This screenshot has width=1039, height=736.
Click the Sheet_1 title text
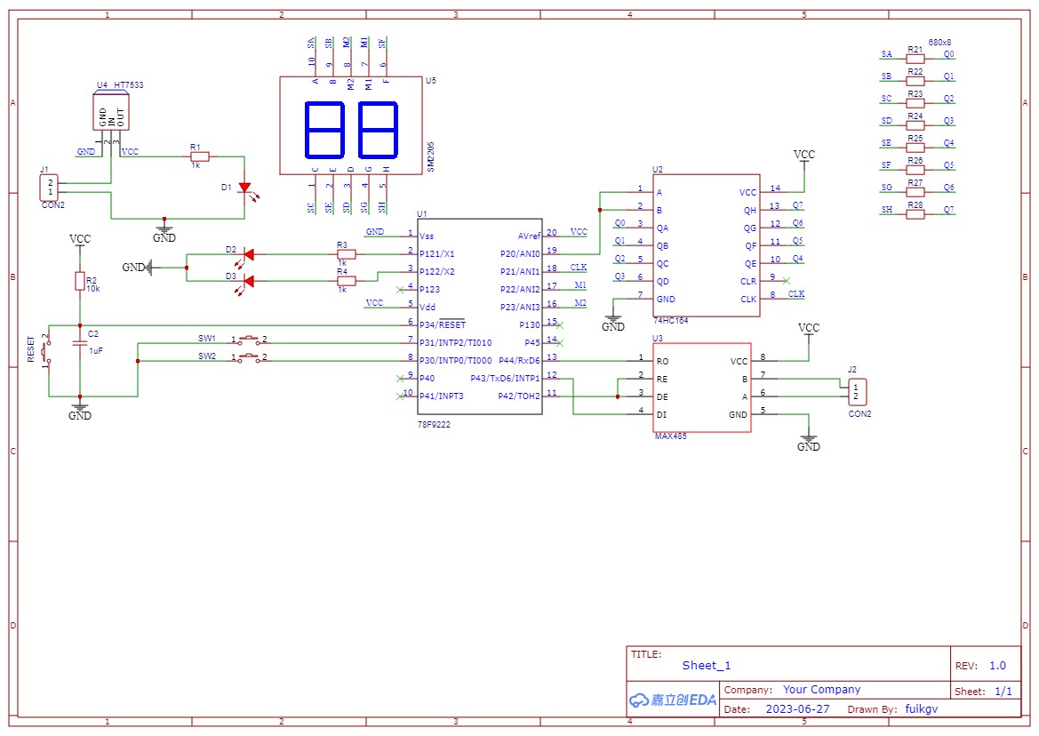tap(707, 666)
